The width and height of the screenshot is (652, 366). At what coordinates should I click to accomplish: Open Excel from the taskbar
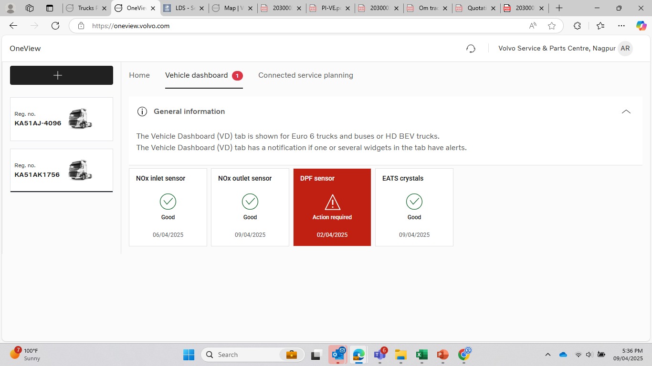[421, 355]
